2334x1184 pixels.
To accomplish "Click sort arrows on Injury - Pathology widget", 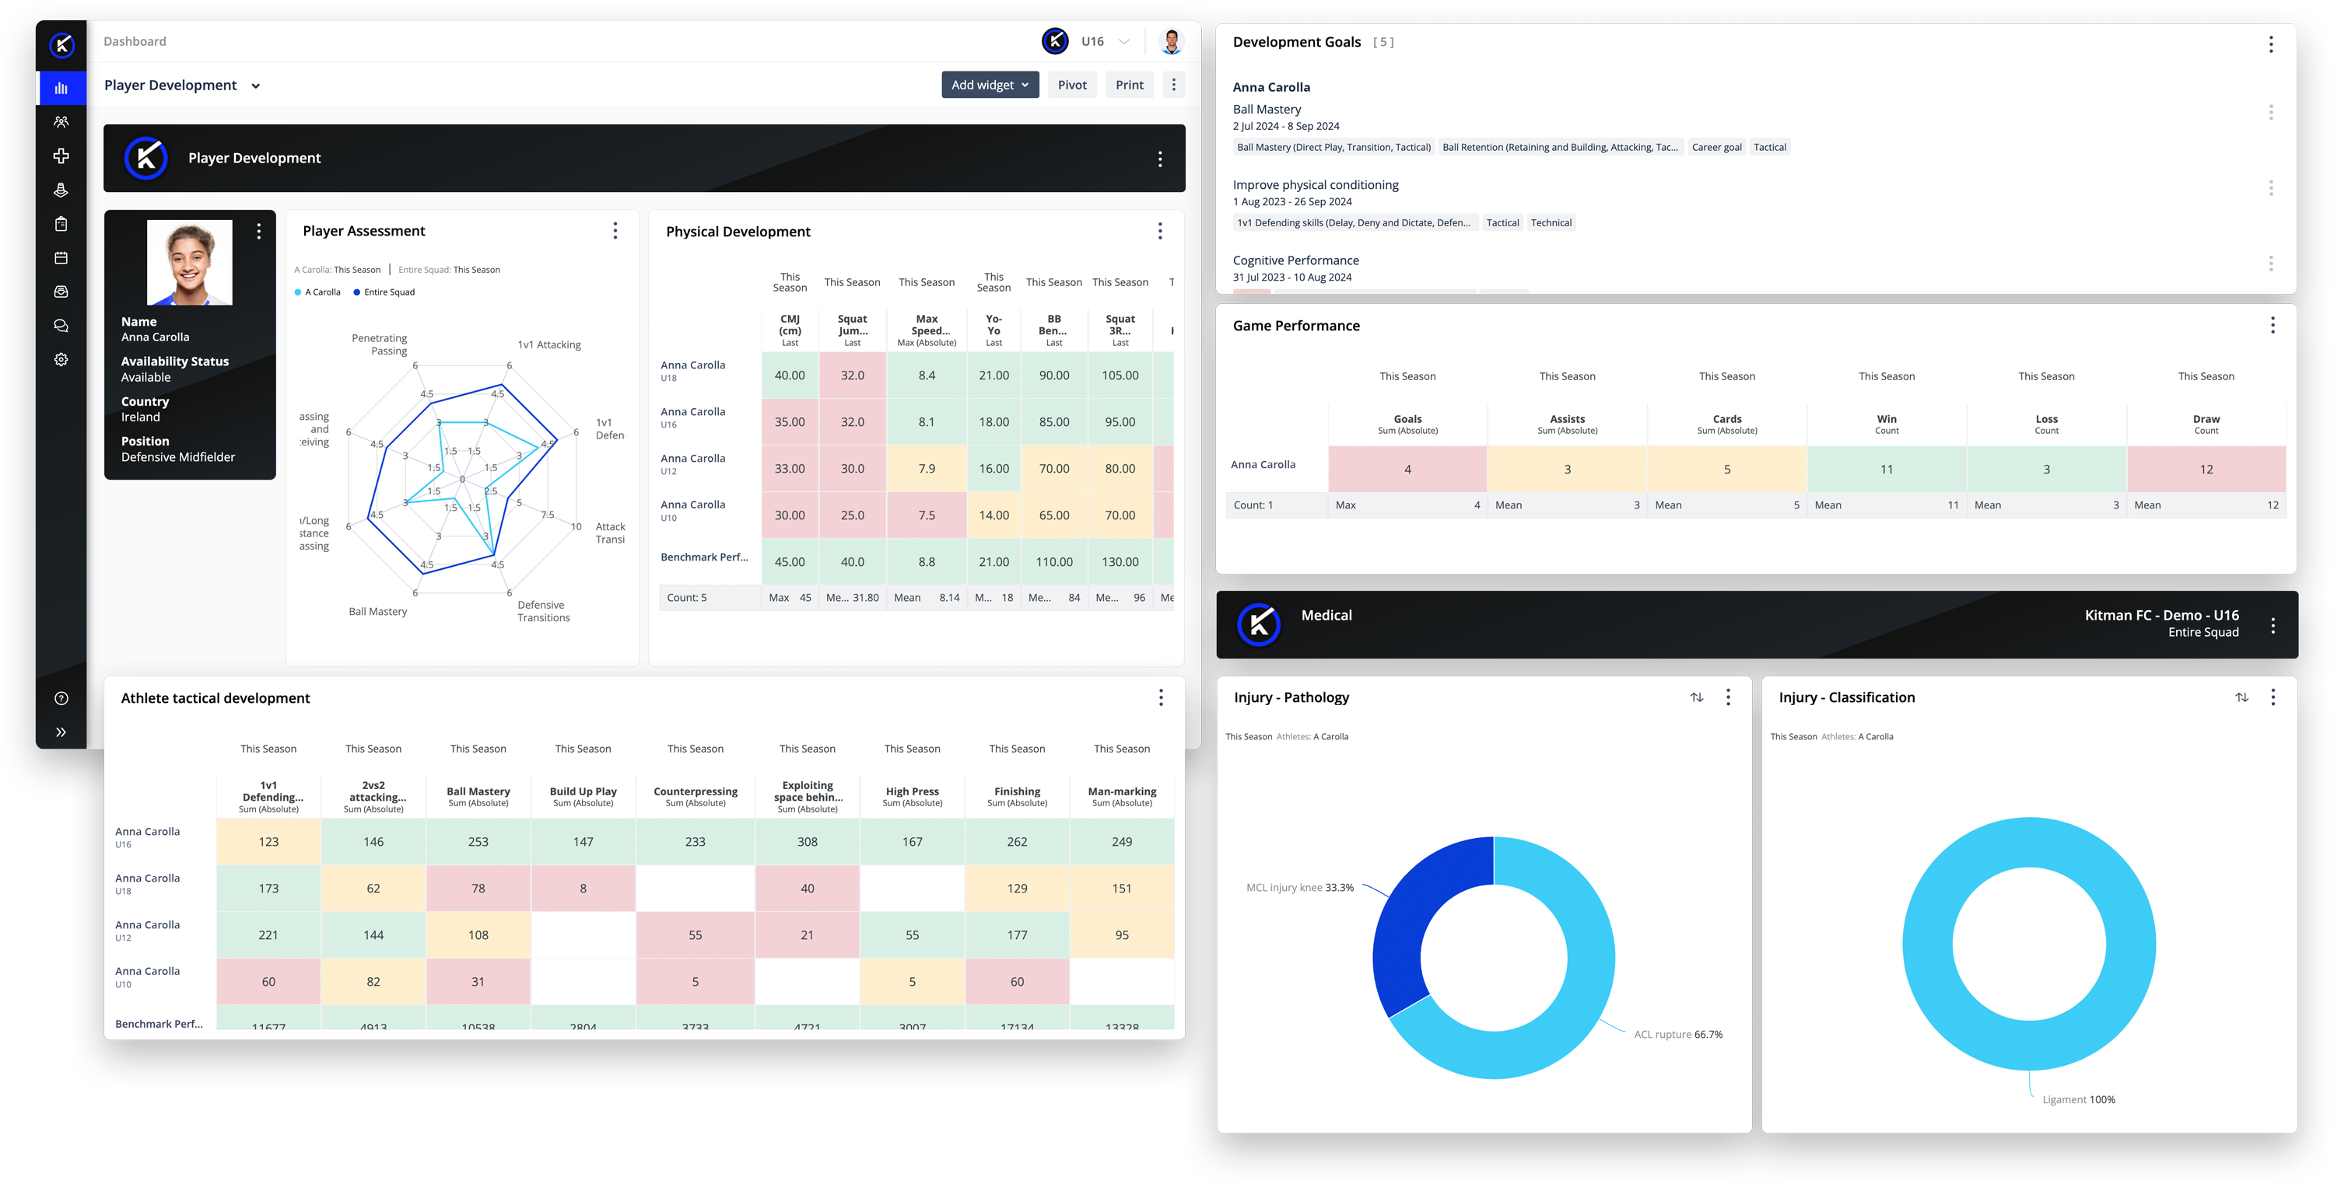I will [1696, 697].
